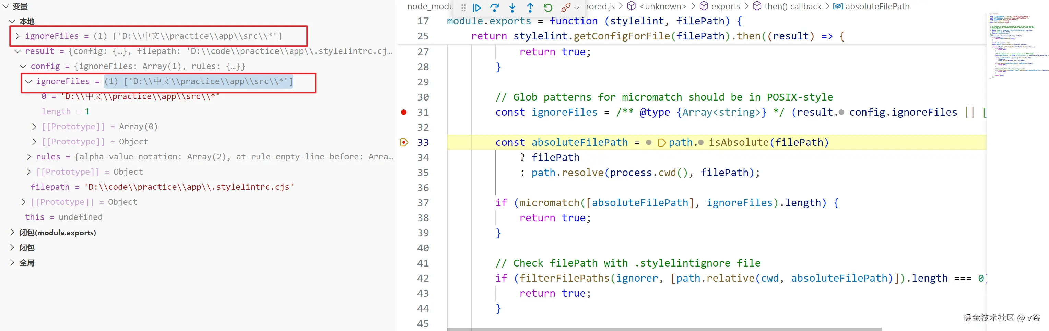Remove the red breakpoint on line 31
The width and height of the screenshot is (1049, 331).
403,112
